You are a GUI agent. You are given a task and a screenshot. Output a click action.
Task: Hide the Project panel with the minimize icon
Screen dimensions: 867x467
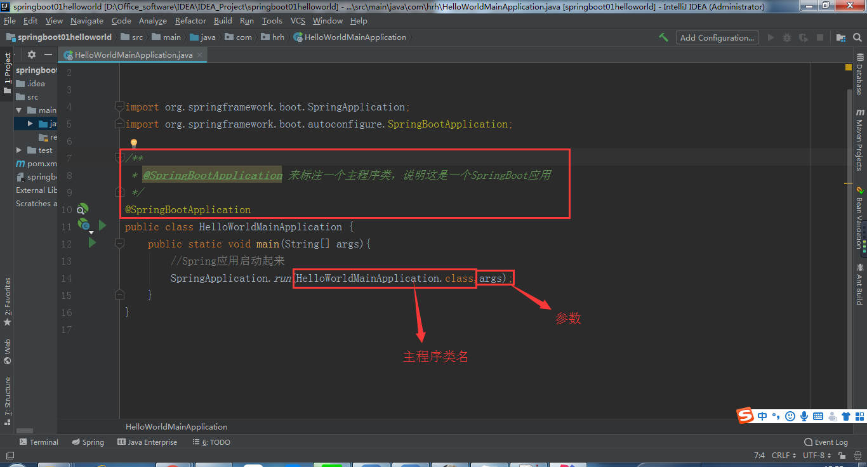click(48, 55)
